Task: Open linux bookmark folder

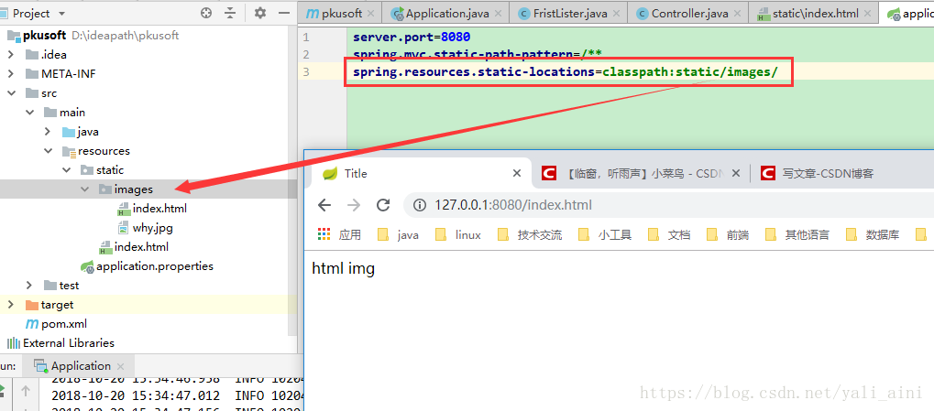Action: 458,235
